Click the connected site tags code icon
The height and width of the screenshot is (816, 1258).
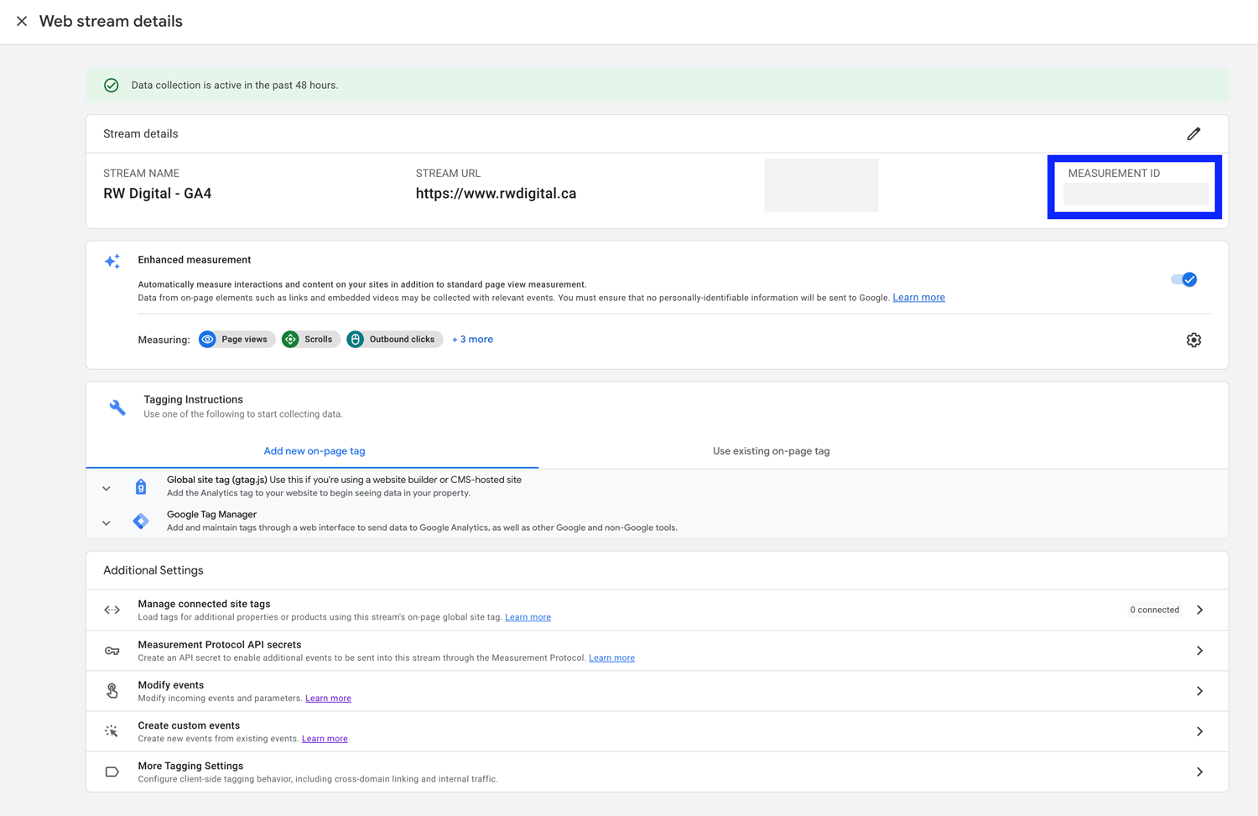coord(112,611)
